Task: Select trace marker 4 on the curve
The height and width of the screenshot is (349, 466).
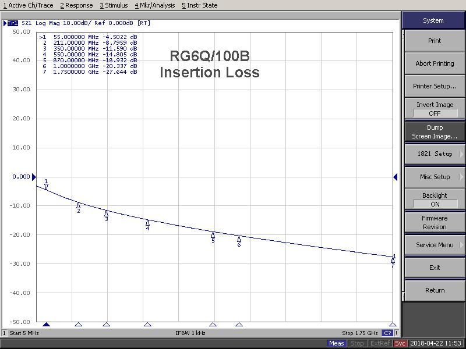Action: [147, 225]
